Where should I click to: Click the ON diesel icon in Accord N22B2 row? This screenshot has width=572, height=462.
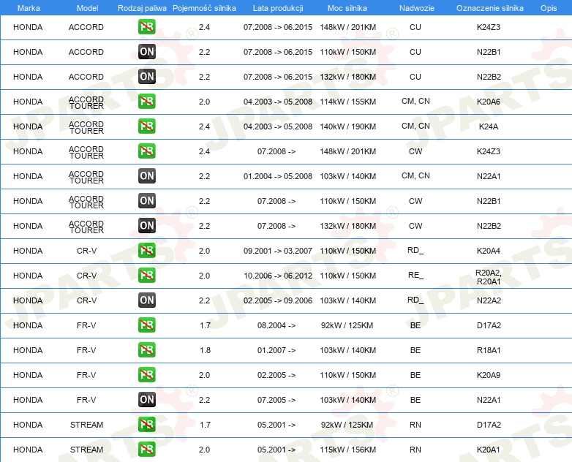tap(146, 77)
